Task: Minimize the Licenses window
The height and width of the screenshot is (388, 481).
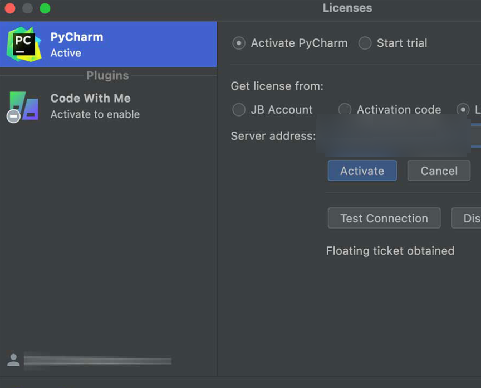Action: click(27, 8)
